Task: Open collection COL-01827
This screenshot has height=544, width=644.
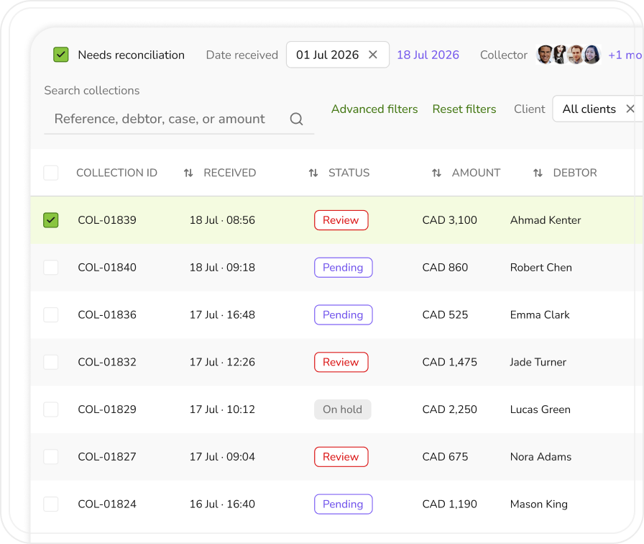Action: [107, 456]
